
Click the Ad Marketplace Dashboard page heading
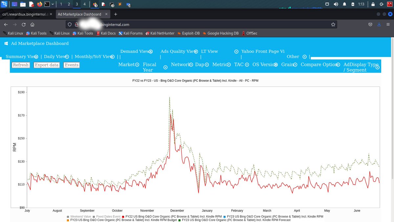(40, 43)
